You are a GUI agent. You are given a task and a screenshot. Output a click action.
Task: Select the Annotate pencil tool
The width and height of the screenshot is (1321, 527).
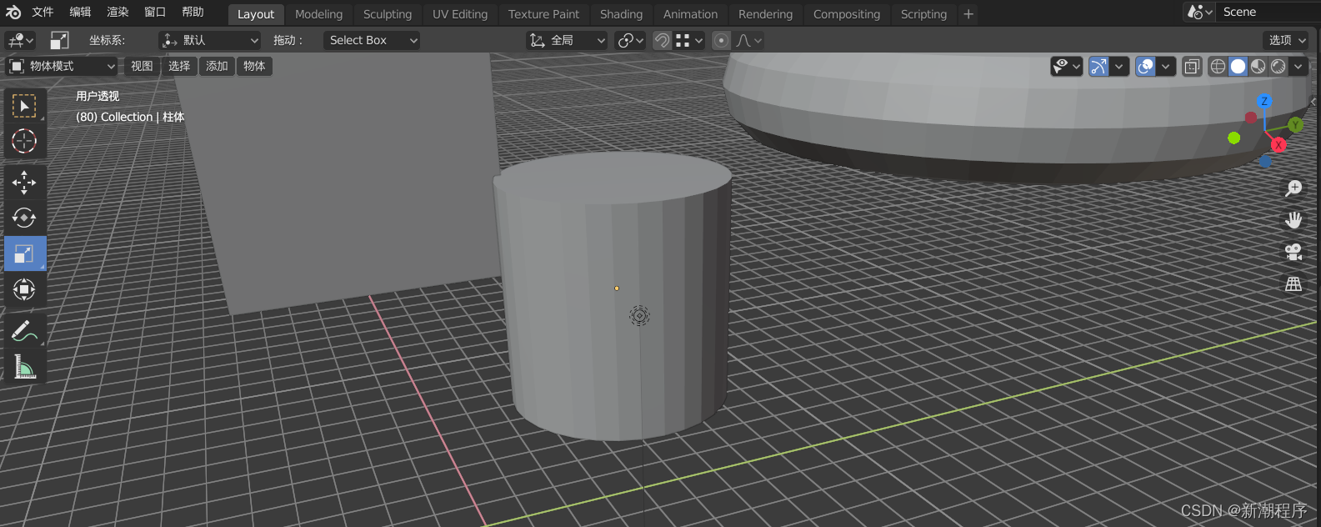coord(24,330)
